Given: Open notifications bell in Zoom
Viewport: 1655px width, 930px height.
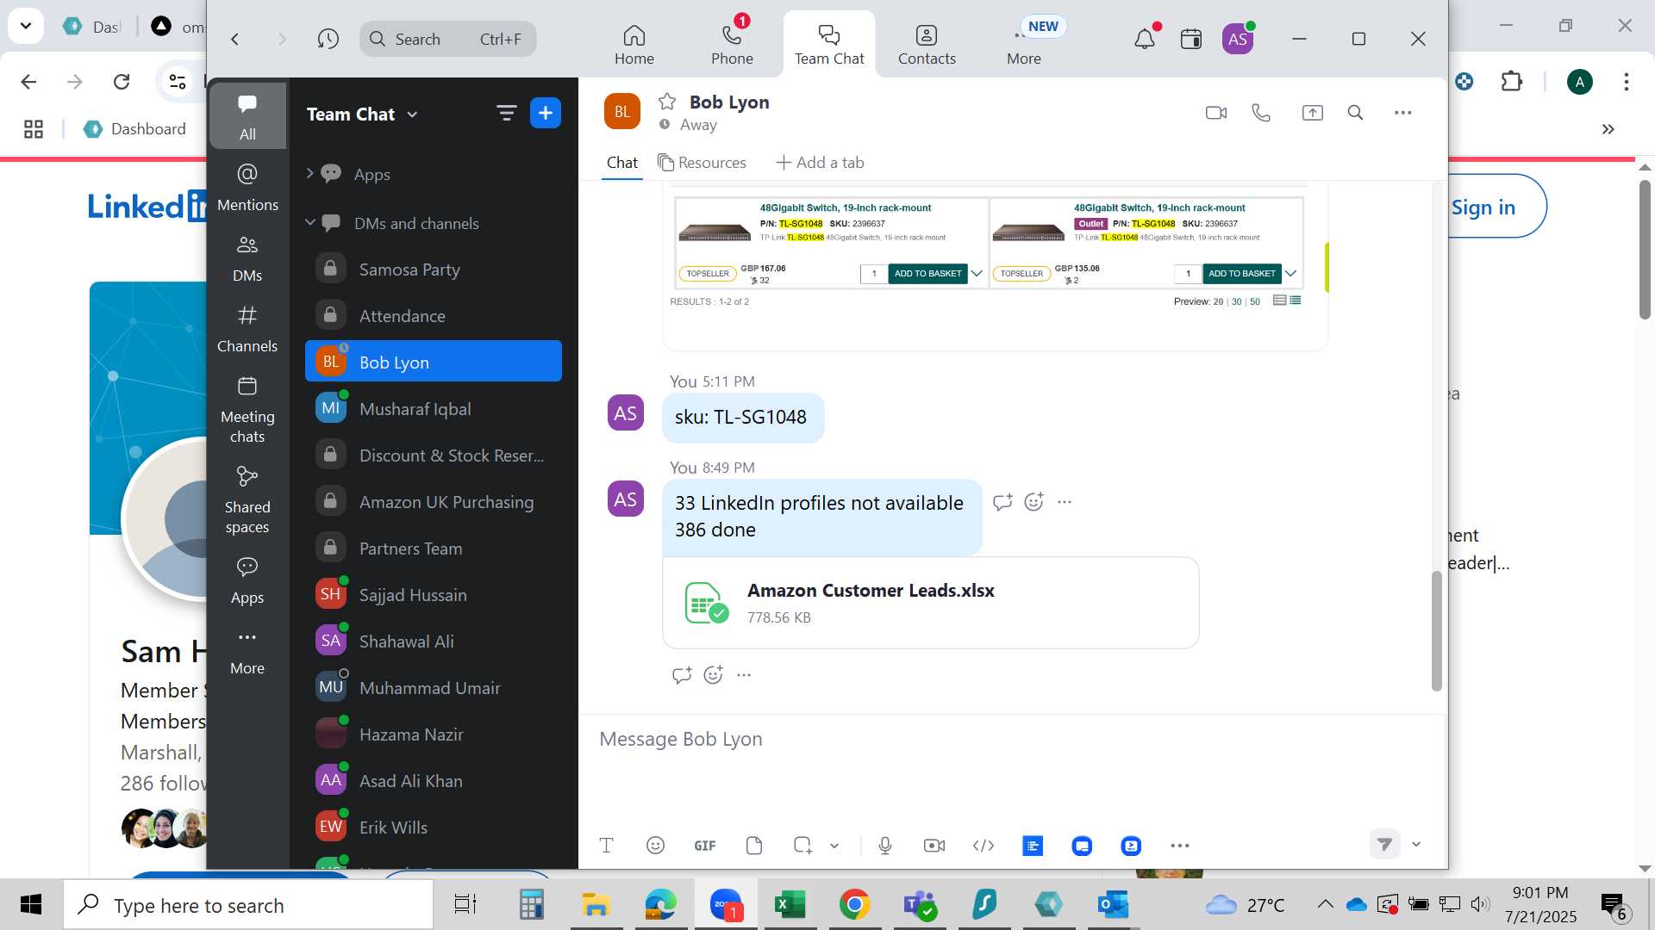Looking at the screenshot, I should click(1145, 39).
